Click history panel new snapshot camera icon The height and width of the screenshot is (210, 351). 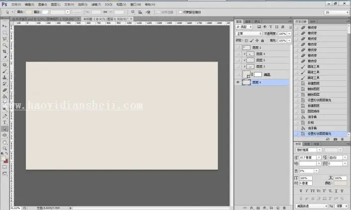pos(336,139)
